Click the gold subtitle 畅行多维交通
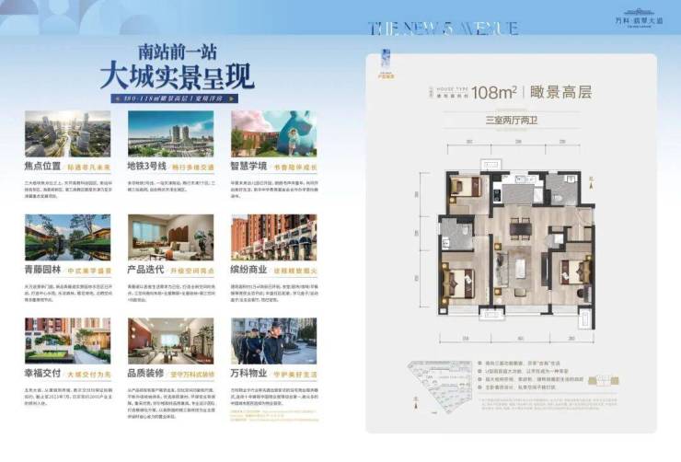Screen dimensions: 681x462 (x=193, y=167)
